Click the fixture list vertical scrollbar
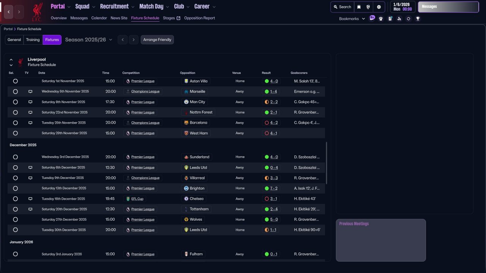The width and height of the screenshot is (486, 273). coord(326,163)
